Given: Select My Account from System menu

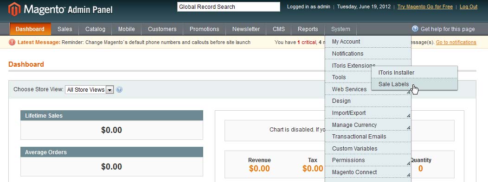Looking at the screenshot, I should (x=368, y=41).
